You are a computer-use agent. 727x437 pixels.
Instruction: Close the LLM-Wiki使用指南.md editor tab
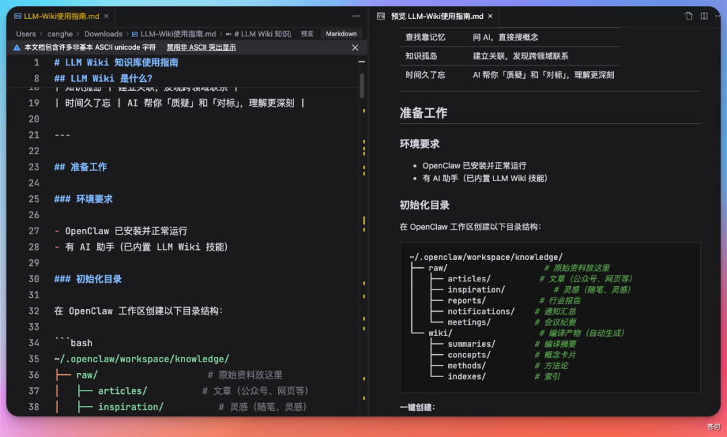(106, 16)
